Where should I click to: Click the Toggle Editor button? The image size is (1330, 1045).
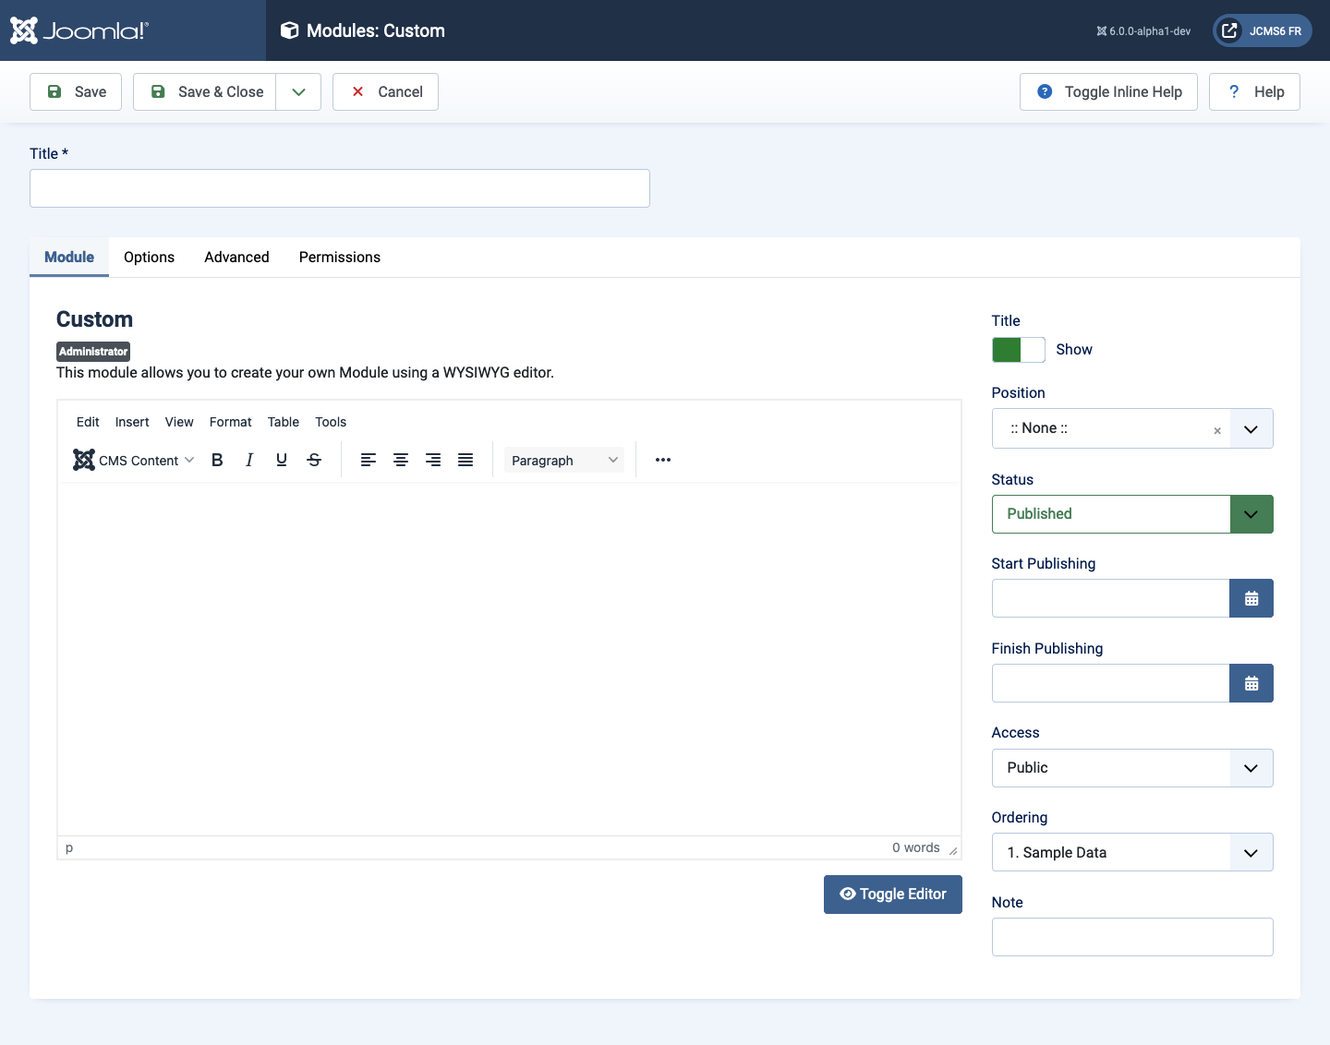point(893,895)
